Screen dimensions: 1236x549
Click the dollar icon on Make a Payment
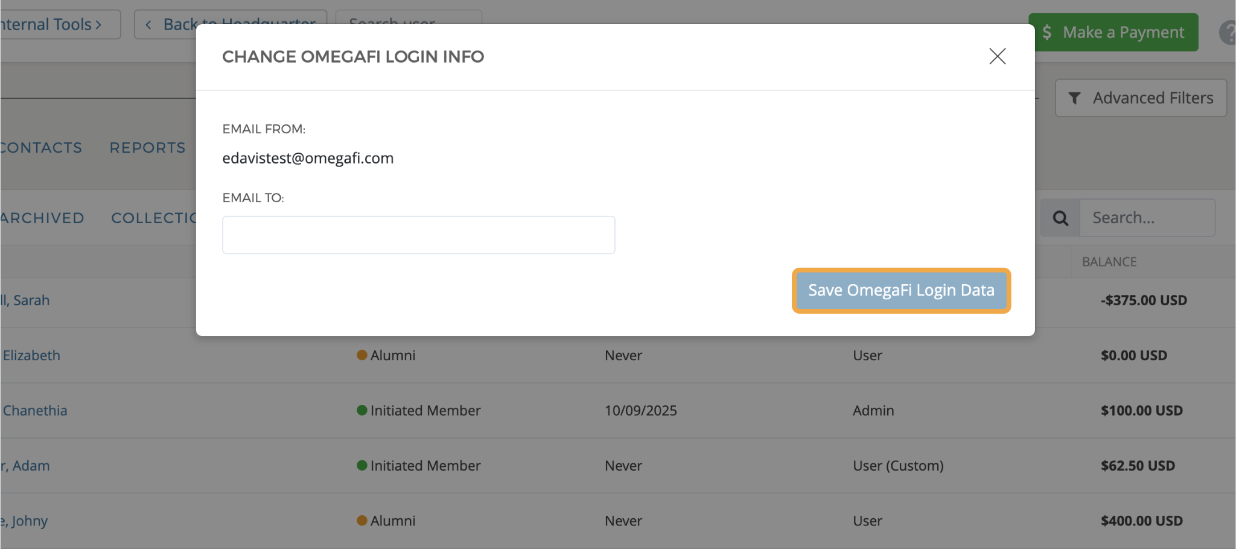tap(1048, 32)
